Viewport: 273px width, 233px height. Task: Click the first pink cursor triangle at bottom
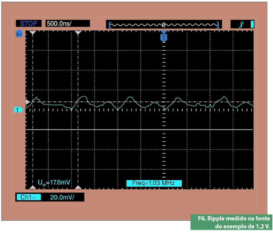(32, 187)
